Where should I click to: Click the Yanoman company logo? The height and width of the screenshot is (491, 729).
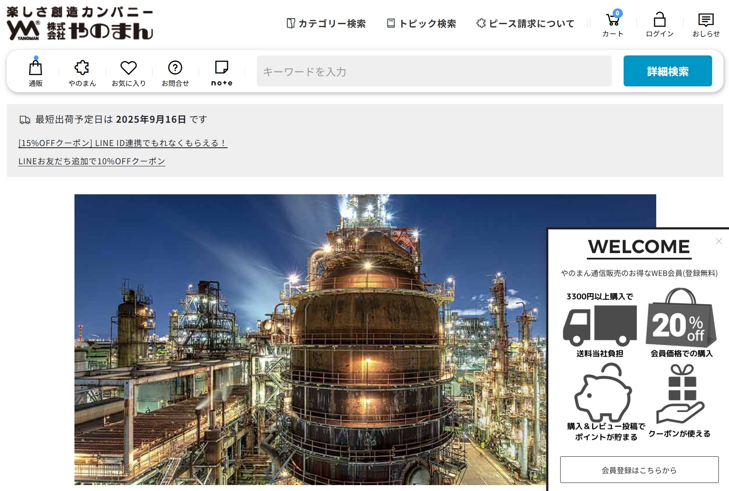point(80,24)
